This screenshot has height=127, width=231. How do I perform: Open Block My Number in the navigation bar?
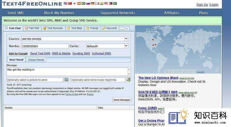pyautogui.click(x=59, y=13)
